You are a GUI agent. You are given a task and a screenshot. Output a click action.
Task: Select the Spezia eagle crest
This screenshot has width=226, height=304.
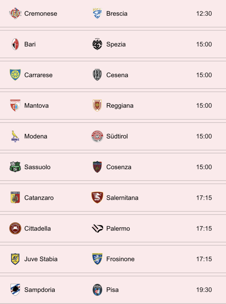[x=97, y=44]
